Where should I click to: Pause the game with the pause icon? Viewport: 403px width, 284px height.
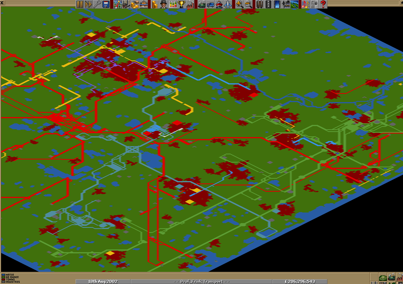pos(79,4)
